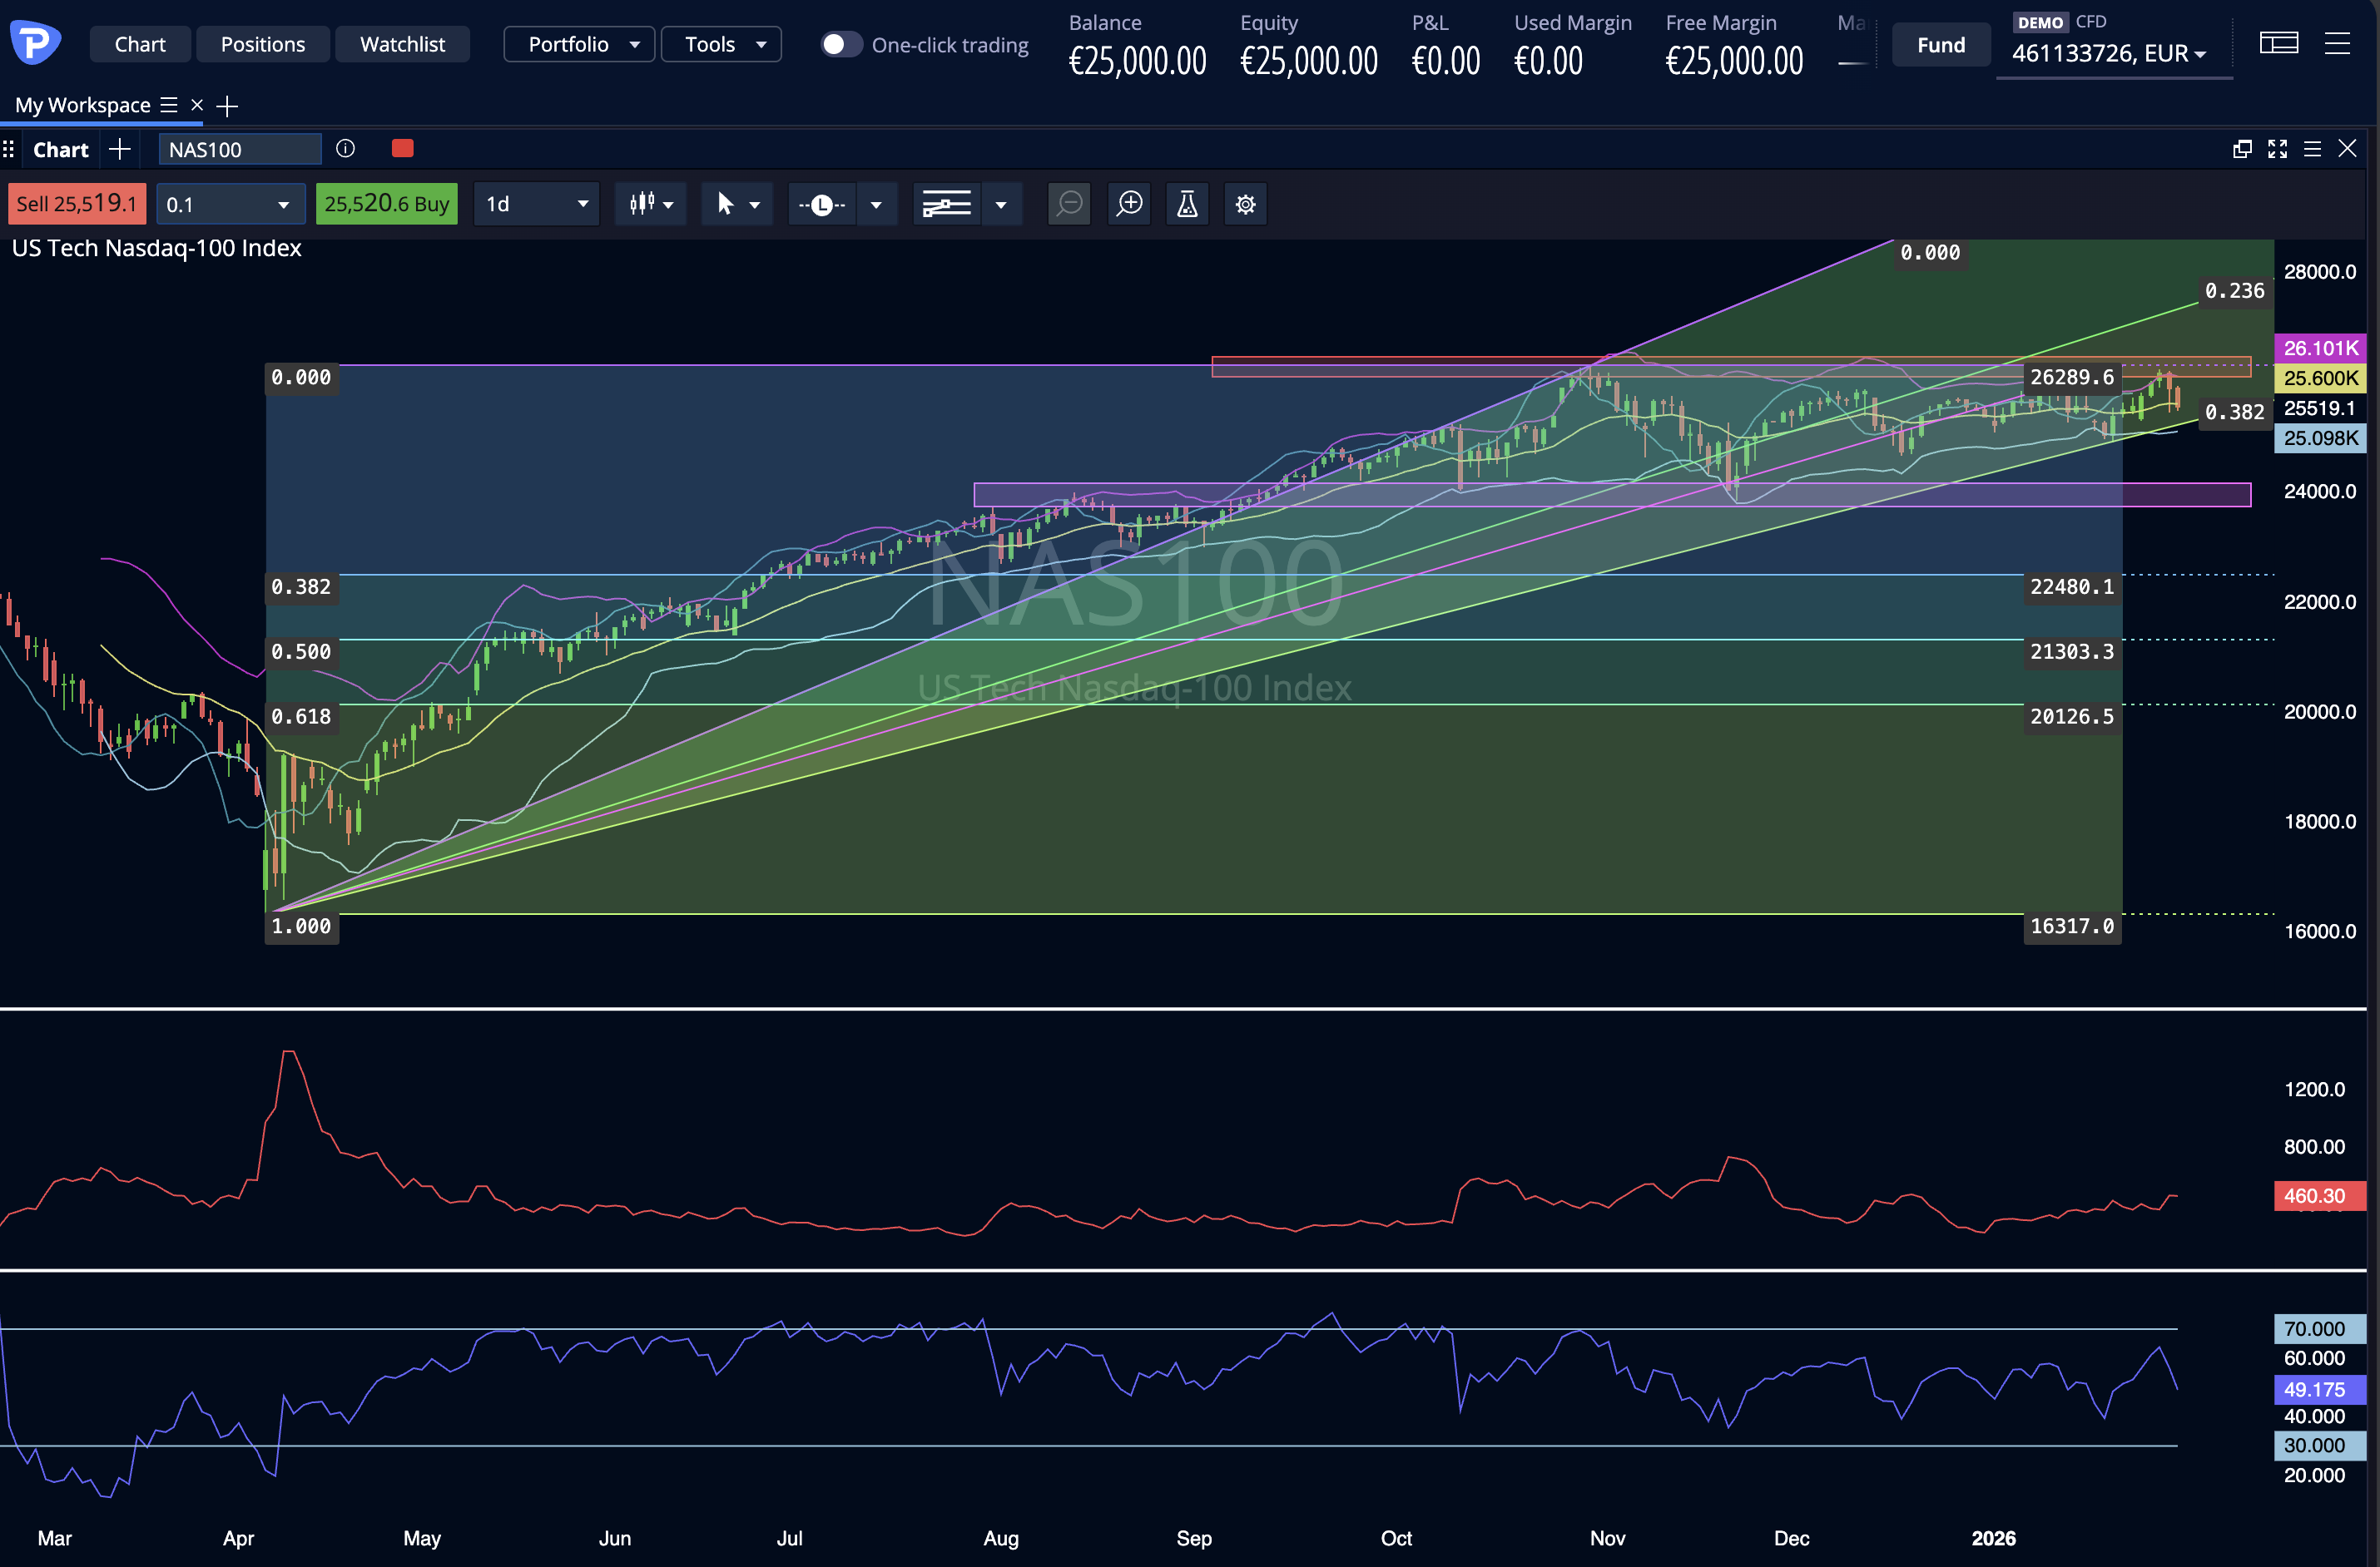Duplicate the chart window

point(2242,149)
